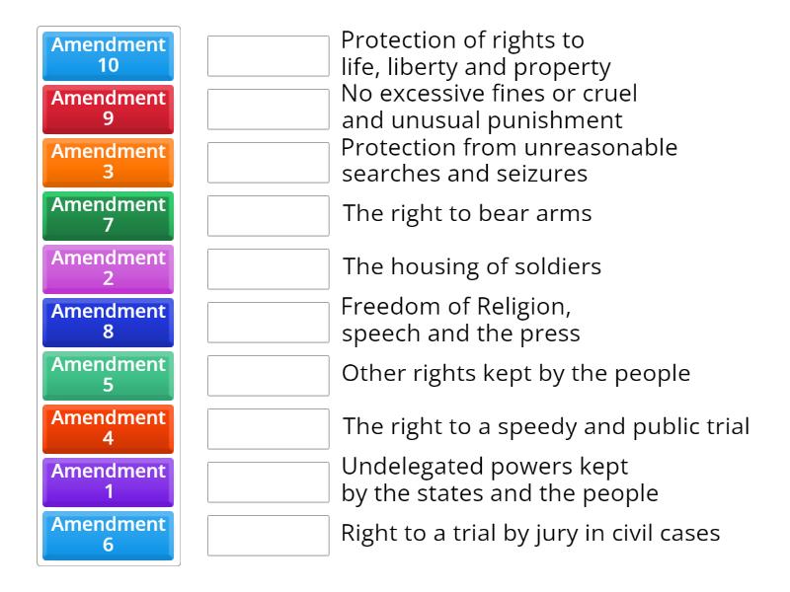790x592 pixels.
Task: Click the box next to unreasonable searches and seizures
Action: click(x=269, y=162)
